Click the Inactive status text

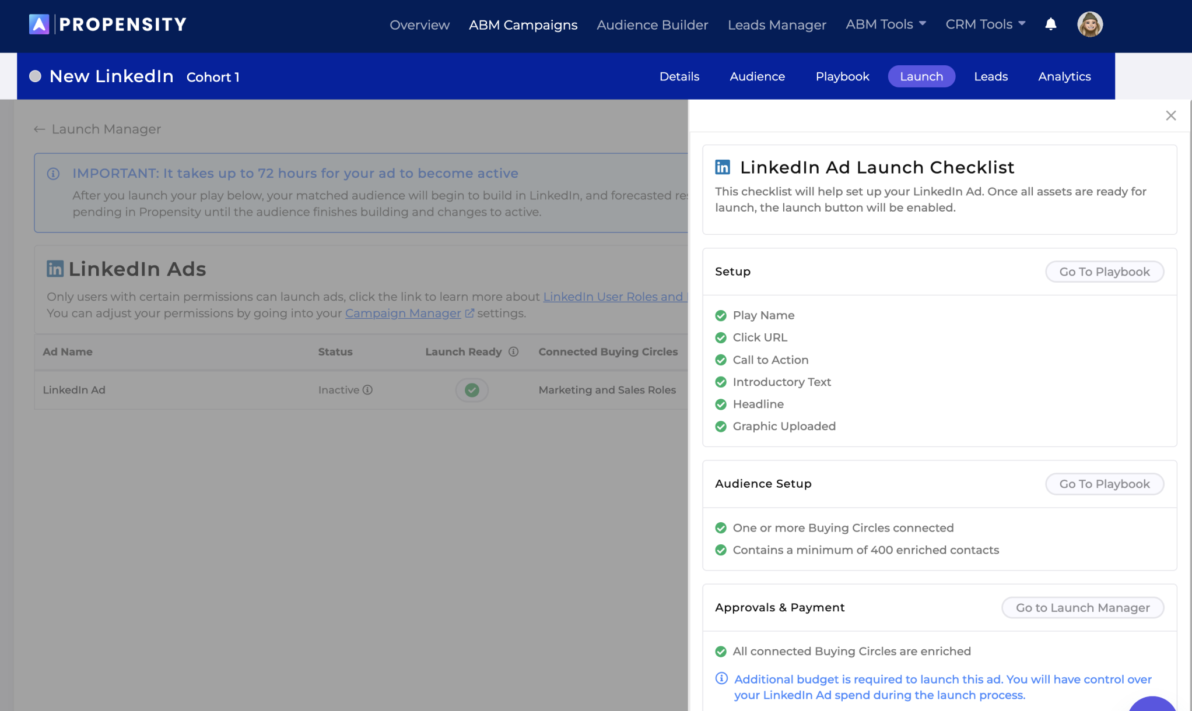338,390
